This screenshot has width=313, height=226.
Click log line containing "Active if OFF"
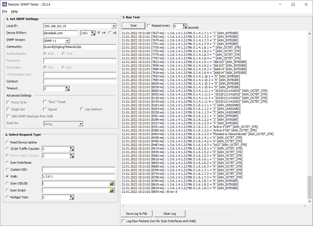[190, 127]
